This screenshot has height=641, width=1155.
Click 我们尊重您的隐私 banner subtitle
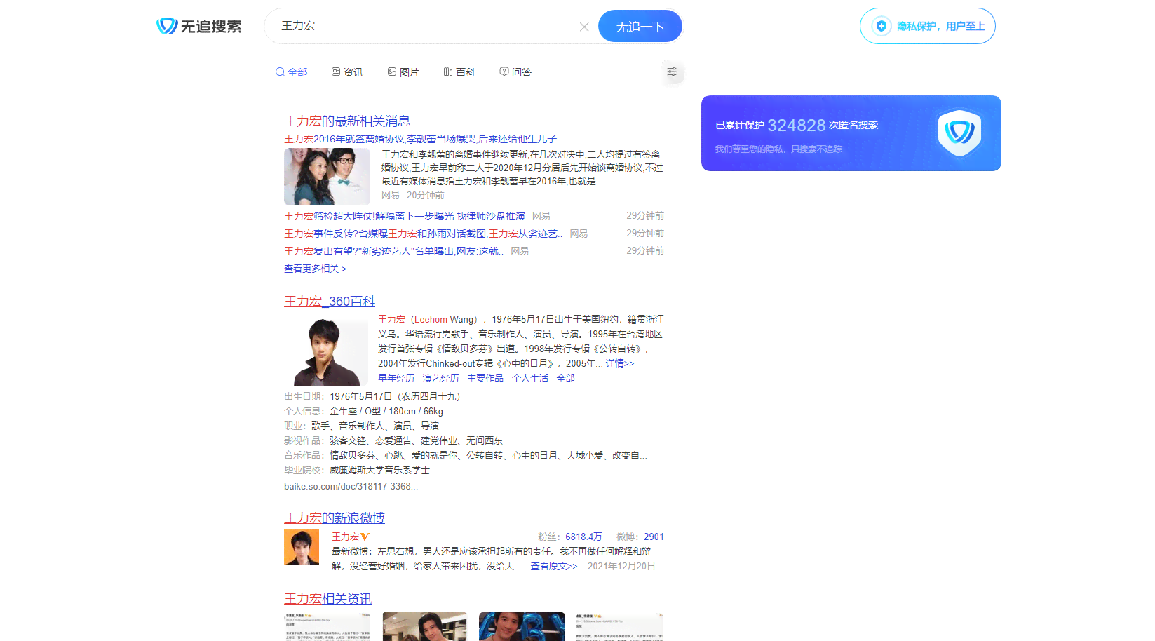[x=778, y=149]
